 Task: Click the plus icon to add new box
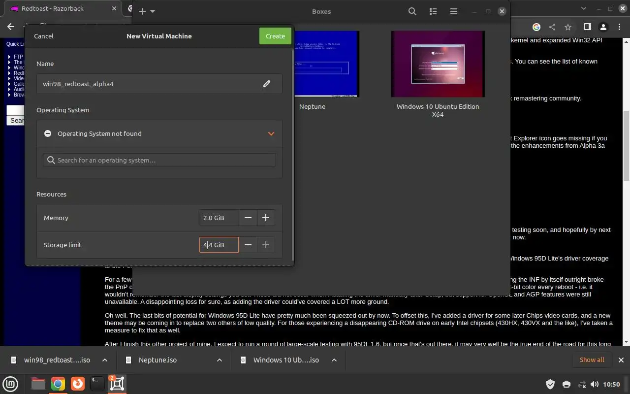(x=142, y=11)
